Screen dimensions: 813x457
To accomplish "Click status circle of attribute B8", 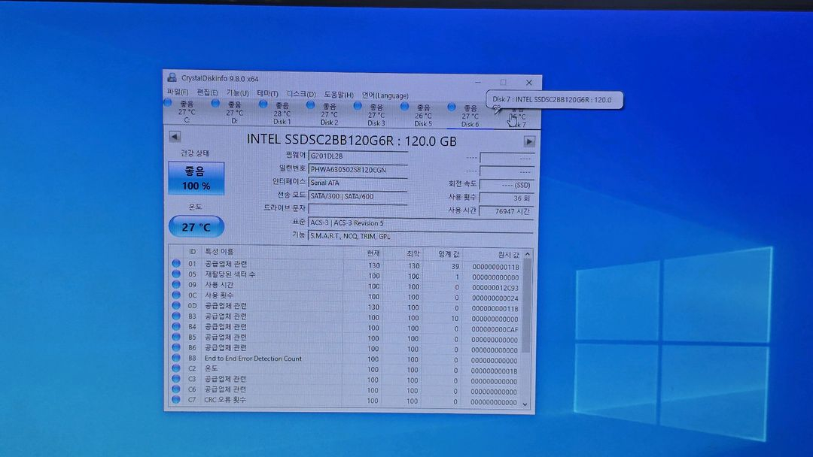I will 176,358.
